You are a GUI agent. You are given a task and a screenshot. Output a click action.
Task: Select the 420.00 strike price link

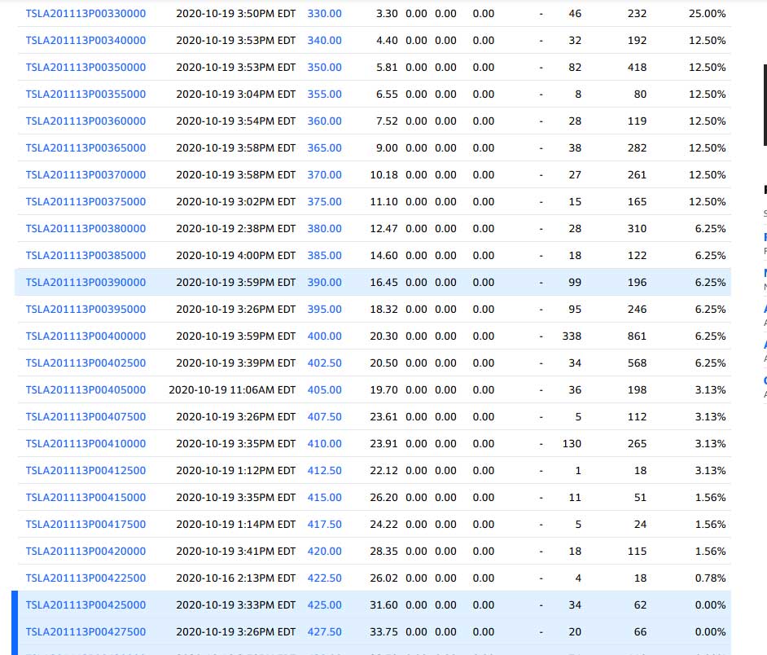coord(324,552)
